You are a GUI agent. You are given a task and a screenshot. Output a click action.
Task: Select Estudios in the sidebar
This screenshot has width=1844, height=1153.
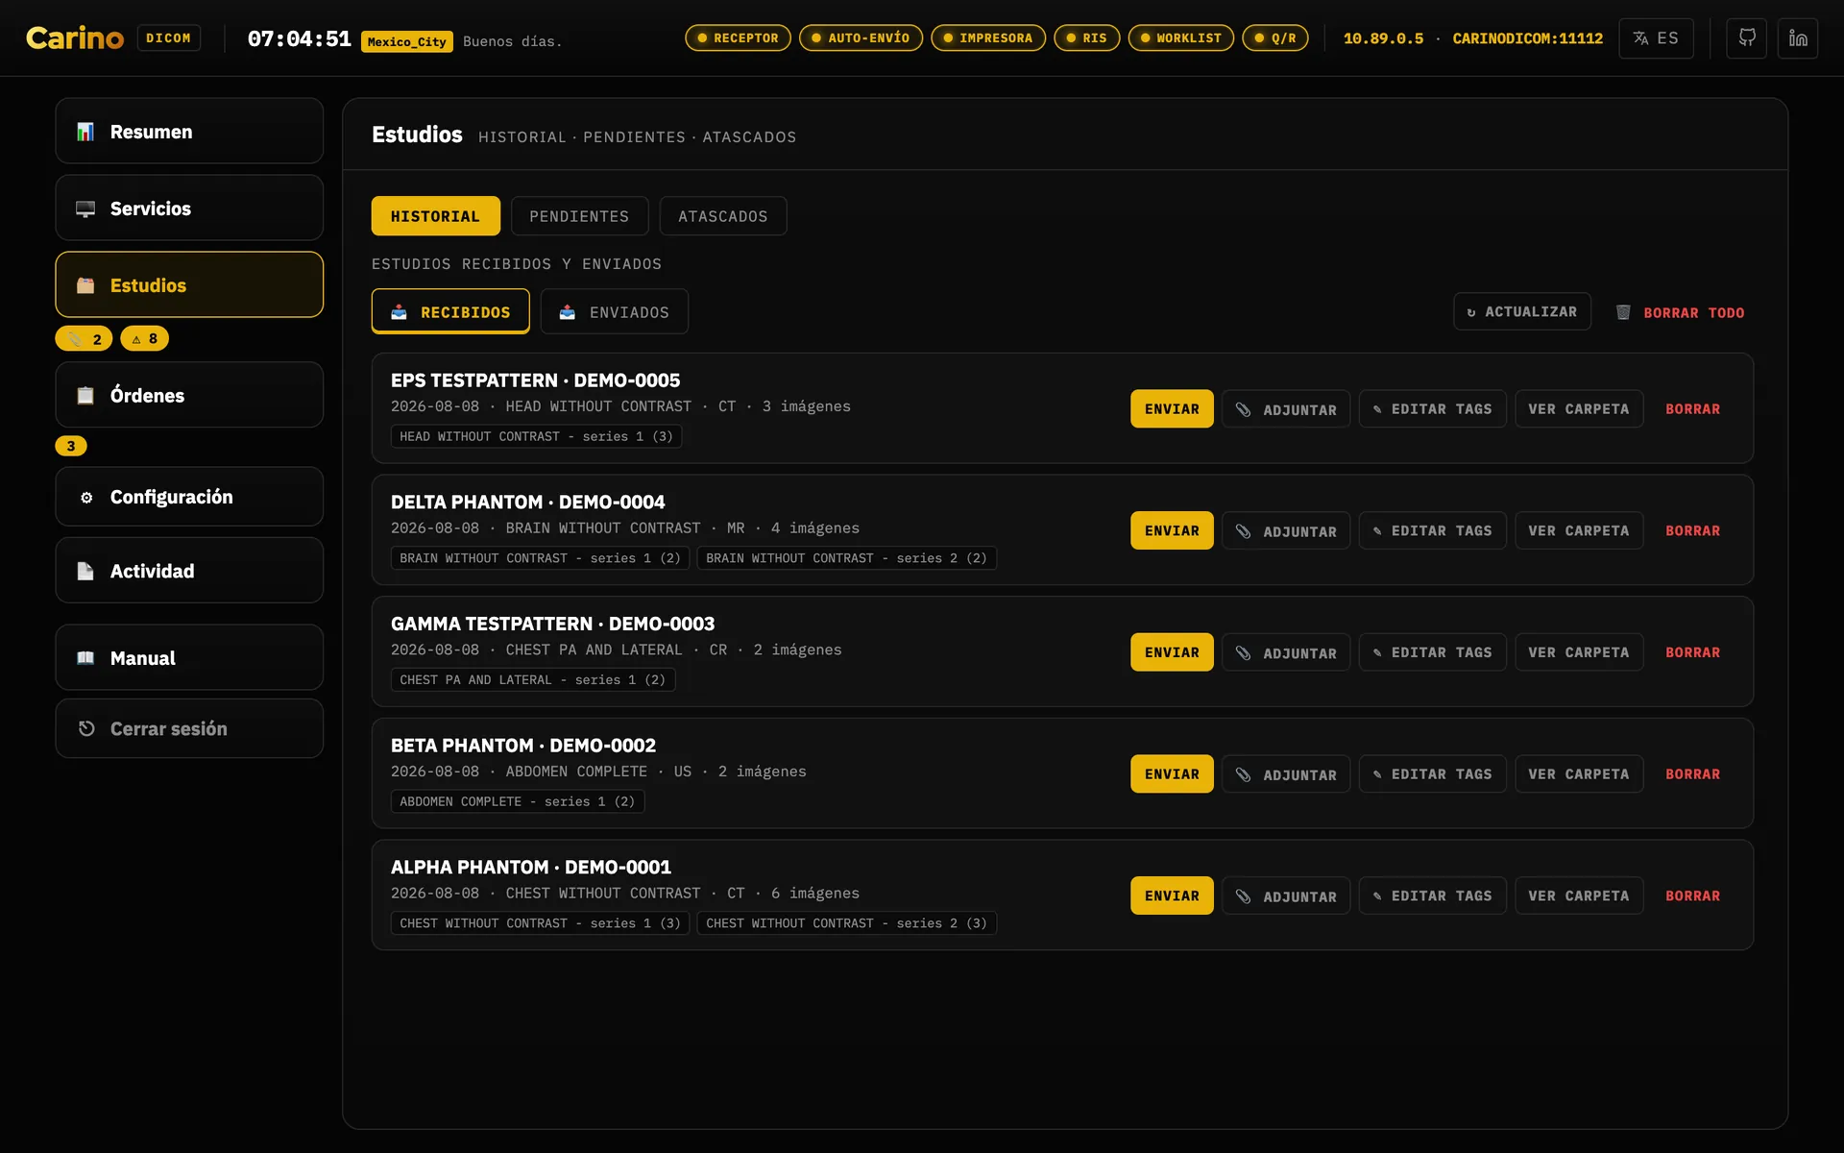[189, 284]
